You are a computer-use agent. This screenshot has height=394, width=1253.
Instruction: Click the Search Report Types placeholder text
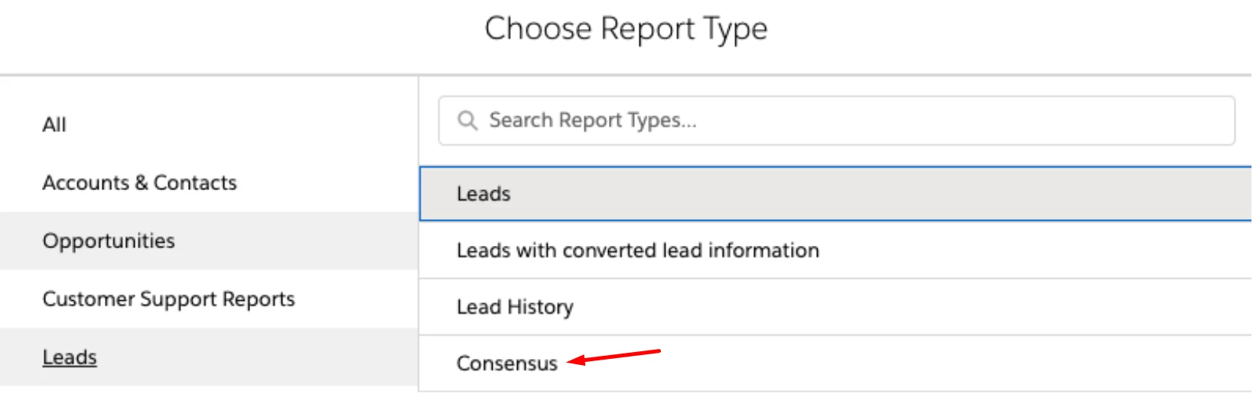click(x=593, y=121)
